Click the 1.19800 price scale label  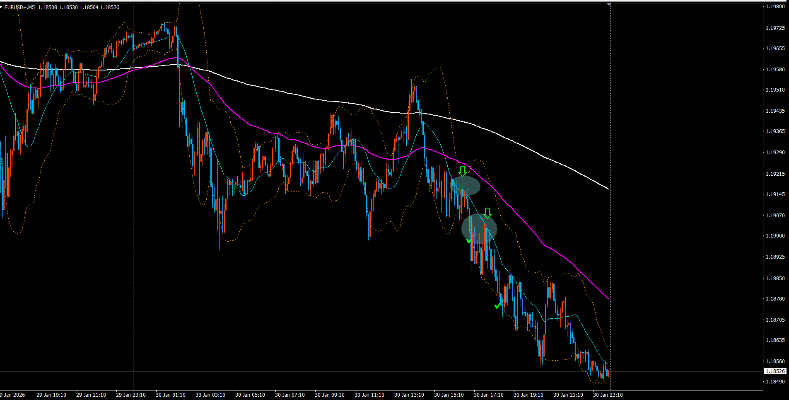775,7
